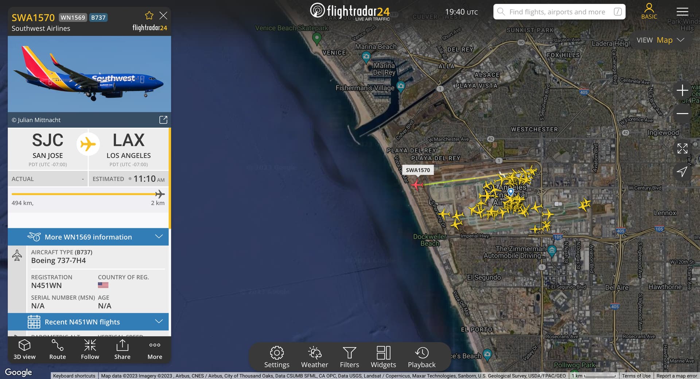Expand More WN1569 information section
The image size is (700, 379).
[88, 237]
